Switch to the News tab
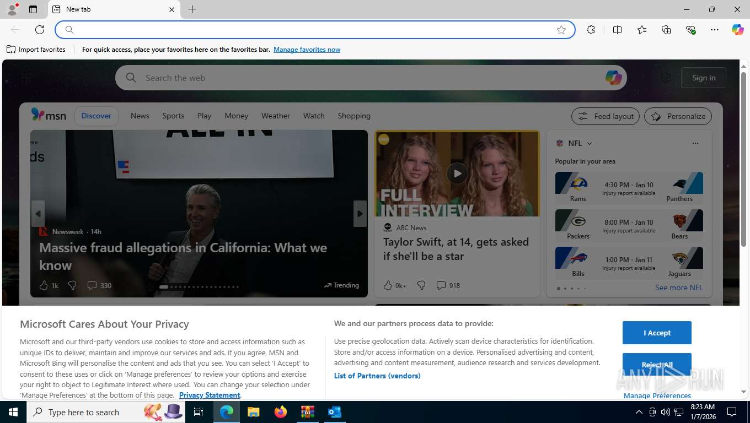 (x=140, y=116)
